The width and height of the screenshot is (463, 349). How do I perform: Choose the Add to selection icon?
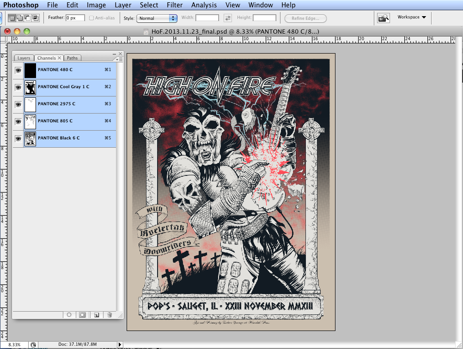click(20, 18)
